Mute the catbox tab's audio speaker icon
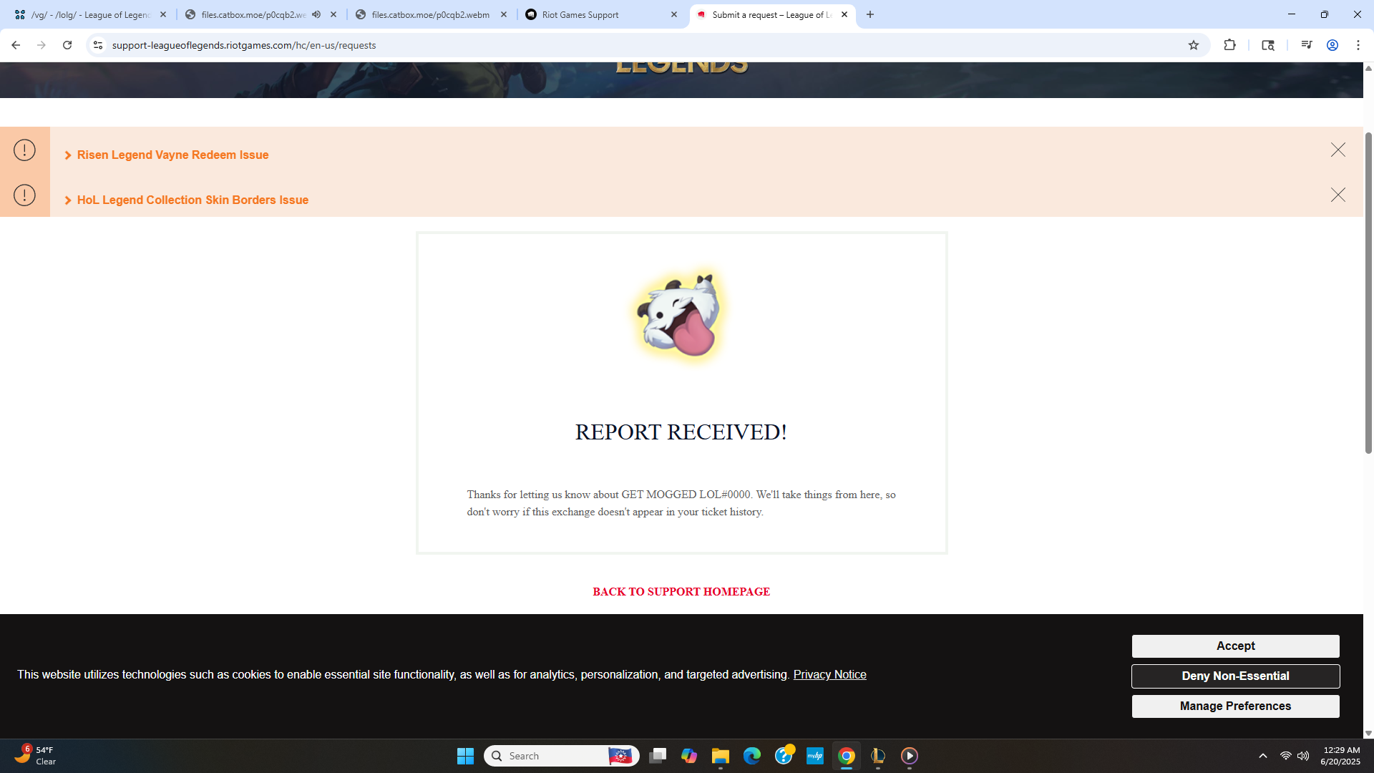 coord(316,14)
